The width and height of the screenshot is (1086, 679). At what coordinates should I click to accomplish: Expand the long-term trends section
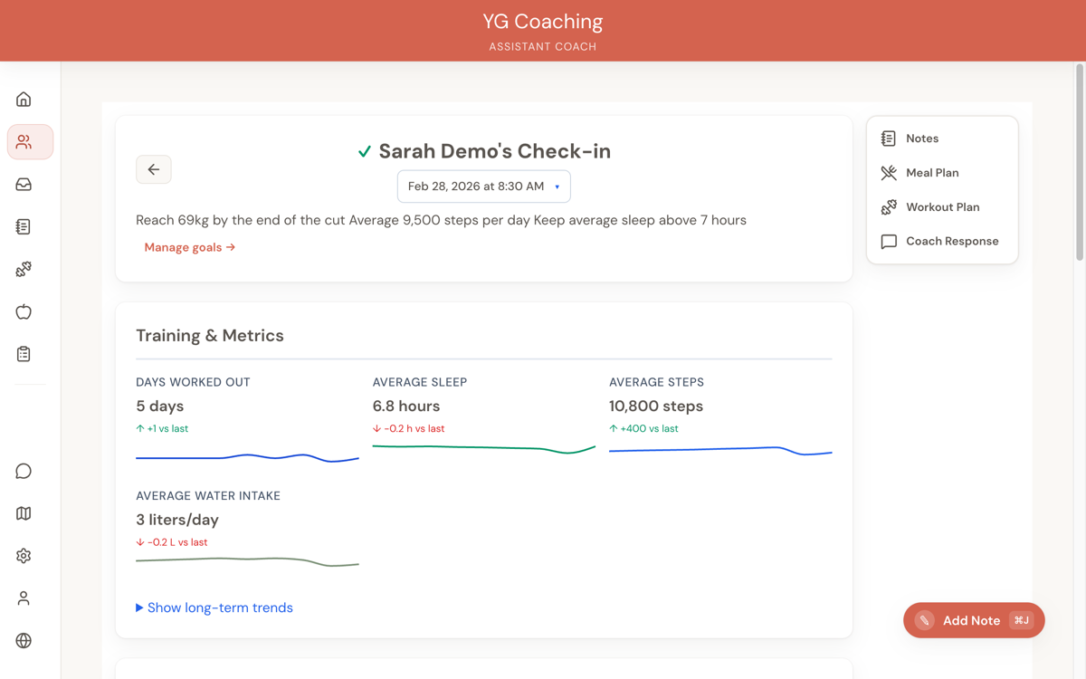pos(214,607)
